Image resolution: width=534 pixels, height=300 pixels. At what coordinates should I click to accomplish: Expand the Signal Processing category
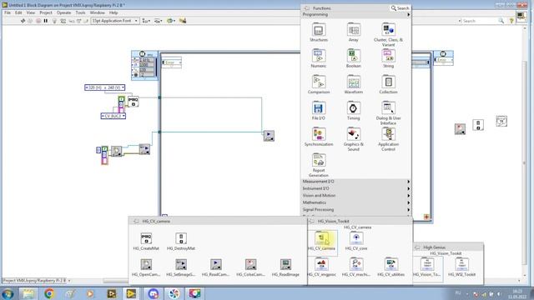(356, 210)
